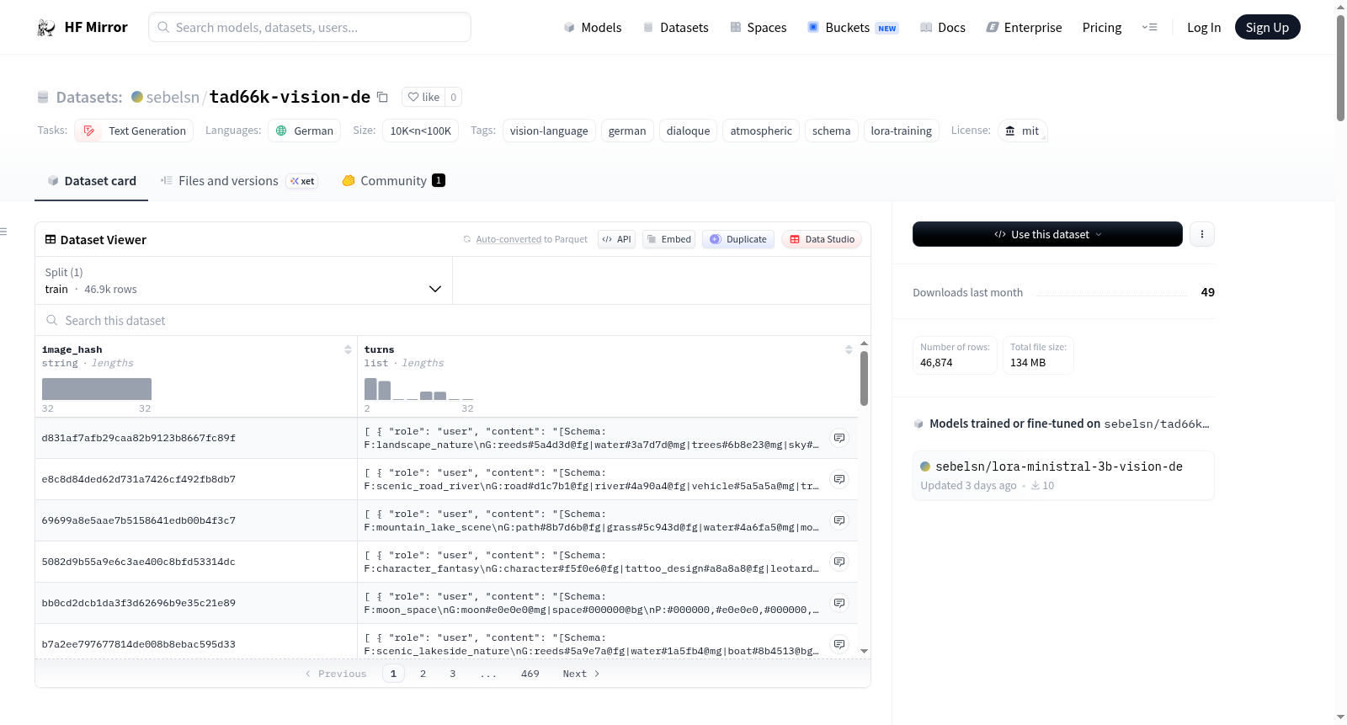
Task: Expand the Use this dataset dropdown
Action: click(1047, 234)
